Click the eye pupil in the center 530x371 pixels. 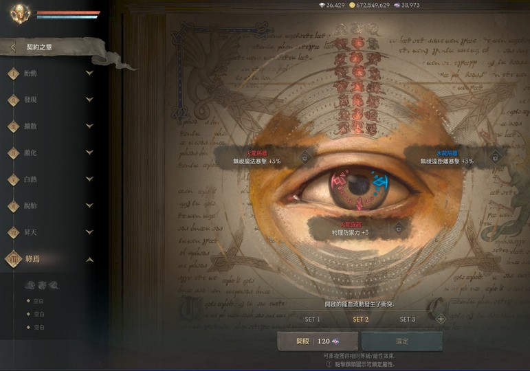click(x=359, y=184)
